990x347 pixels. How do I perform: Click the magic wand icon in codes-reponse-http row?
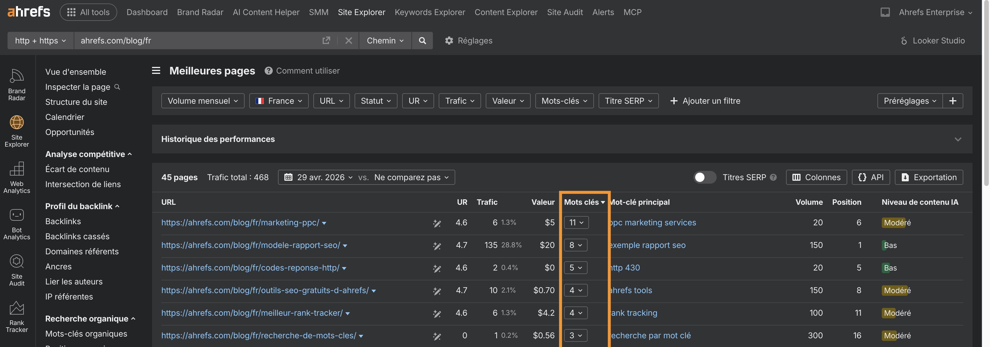(437, 268)
